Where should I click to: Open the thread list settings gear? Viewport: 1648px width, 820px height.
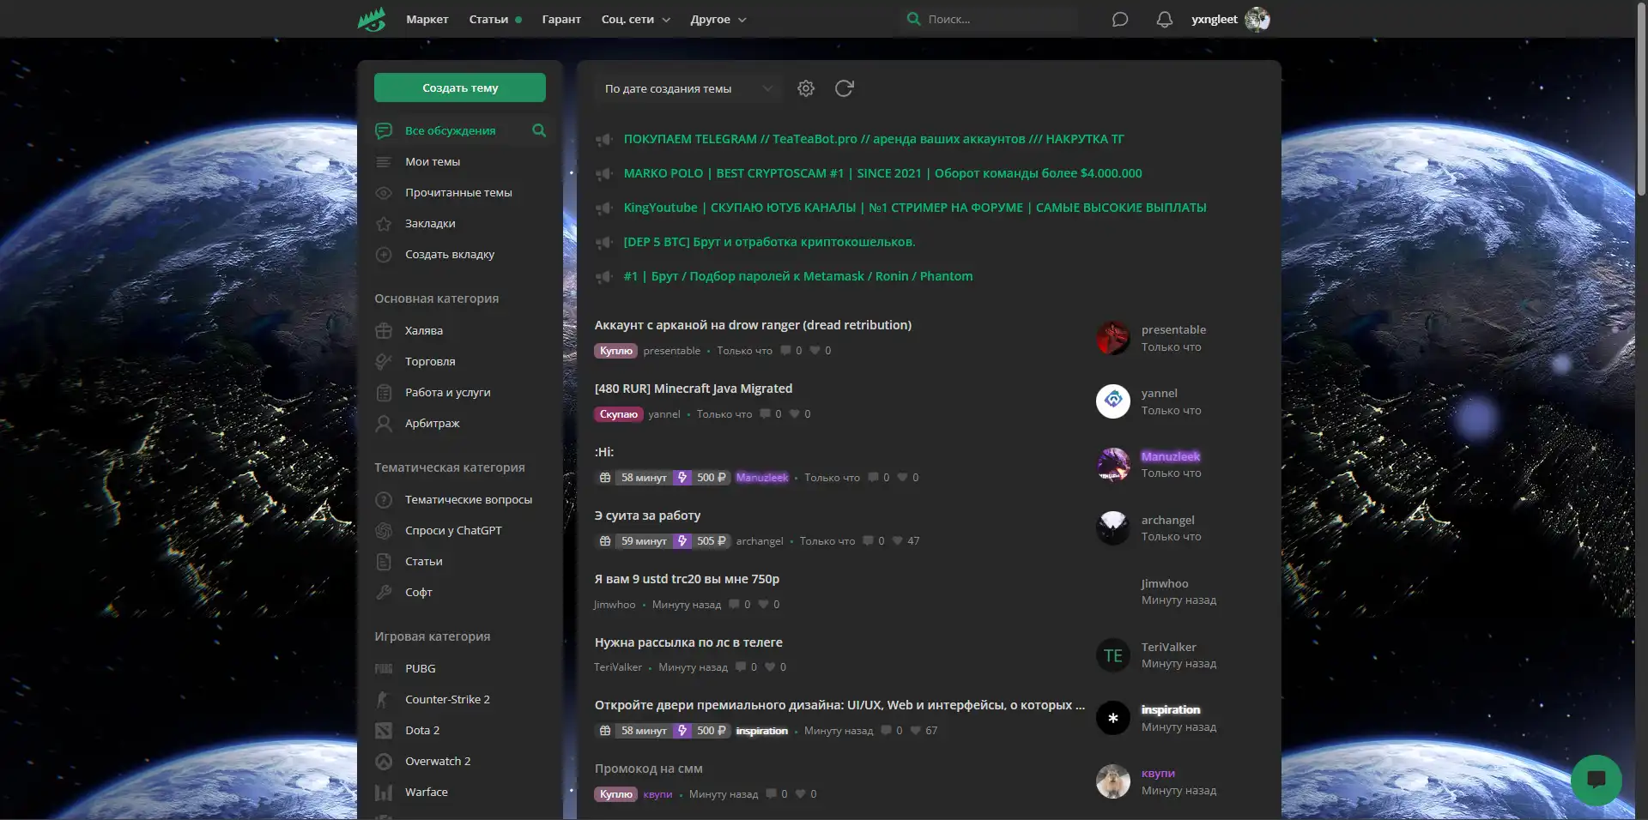click(805, 88)
